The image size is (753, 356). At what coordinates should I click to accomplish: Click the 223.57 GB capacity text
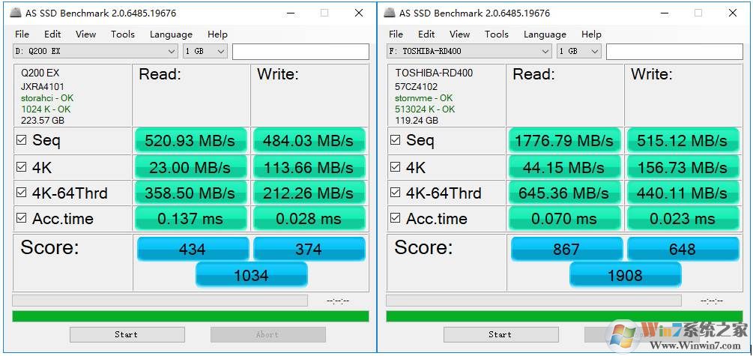click(x=42, y=121)
